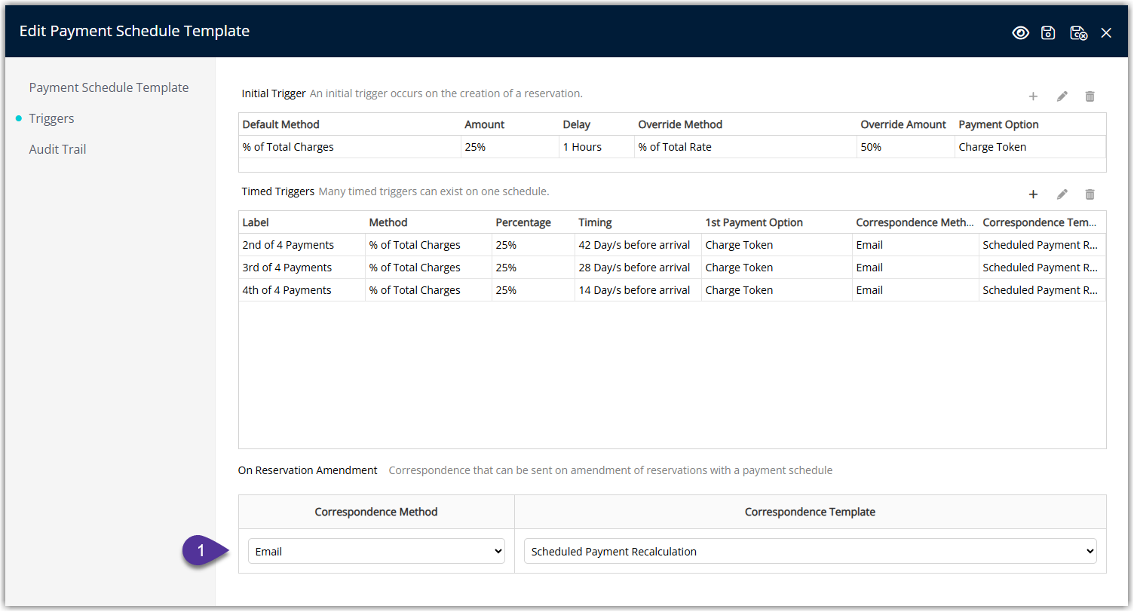Delete the selected Timed Trigger
This screenshot has width=1134, height=612.
1090,194
